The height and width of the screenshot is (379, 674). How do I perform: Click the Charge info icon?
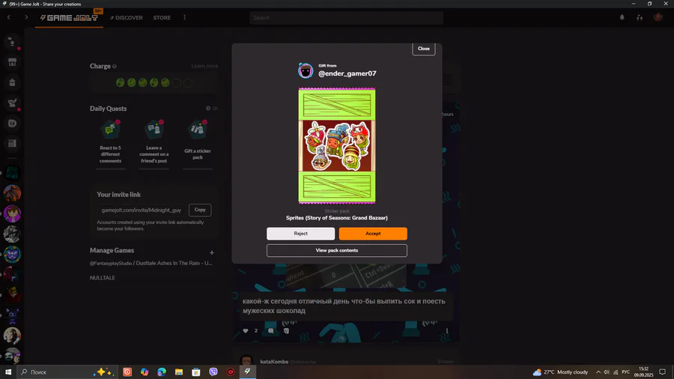pyautogui.click(x=115, y=66)
